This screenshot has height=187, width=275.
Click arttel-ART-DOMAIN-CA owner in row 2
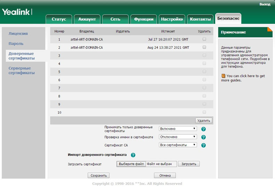pos(87,47)
